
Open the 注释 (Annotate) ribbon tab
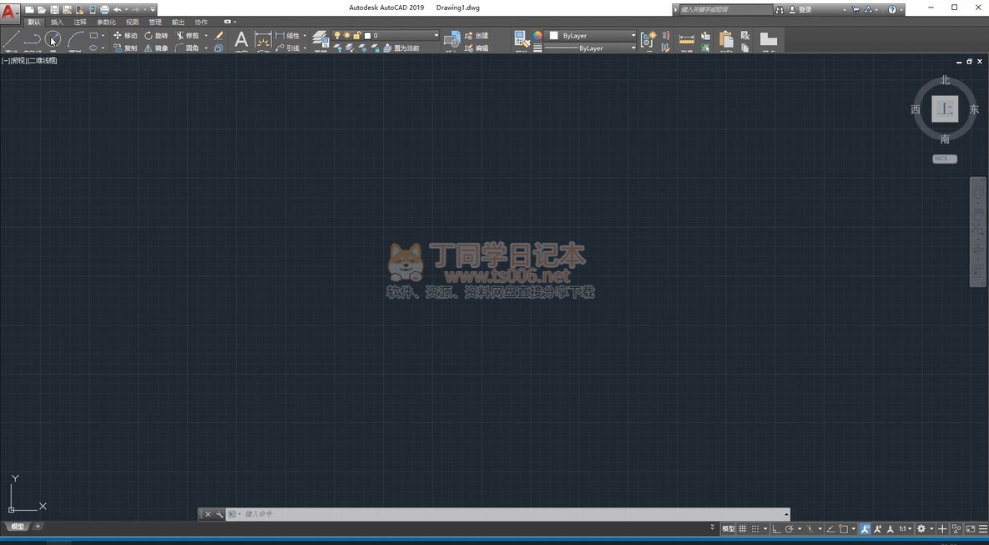tap(80, 22)
